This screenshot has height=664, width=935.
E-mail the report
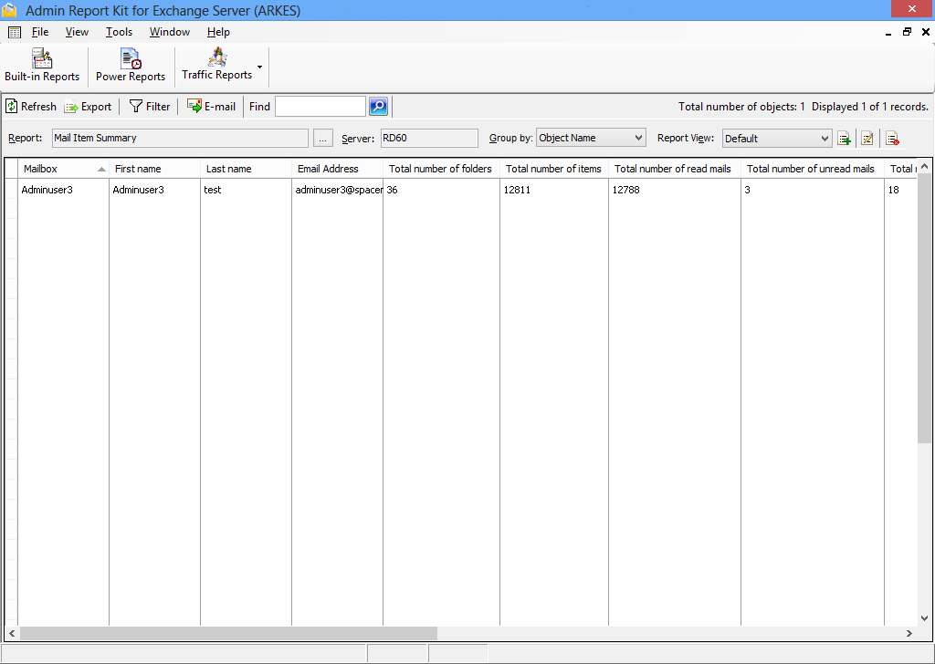point(211,107)
